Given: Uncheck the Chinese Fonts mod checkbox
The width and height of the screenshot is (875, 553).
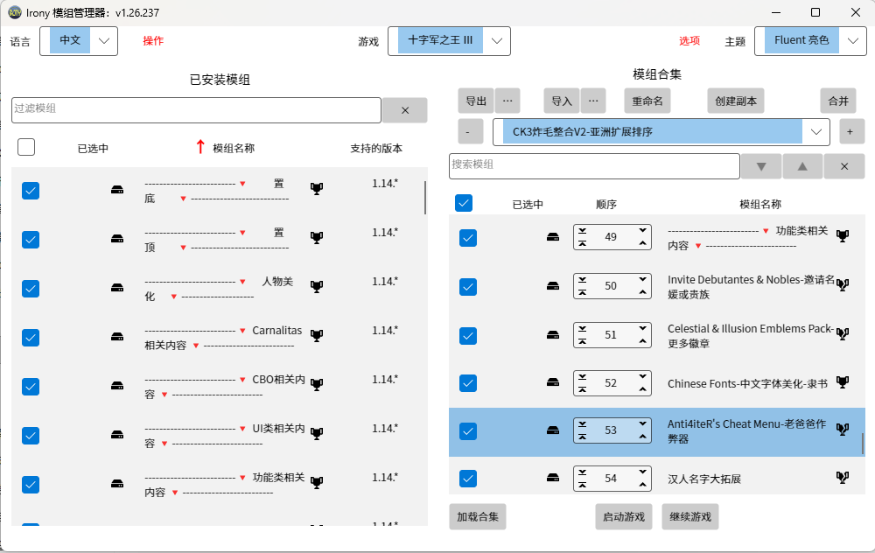Looking at the screenshot, I should pyautogui.click(x=468, y=383).
